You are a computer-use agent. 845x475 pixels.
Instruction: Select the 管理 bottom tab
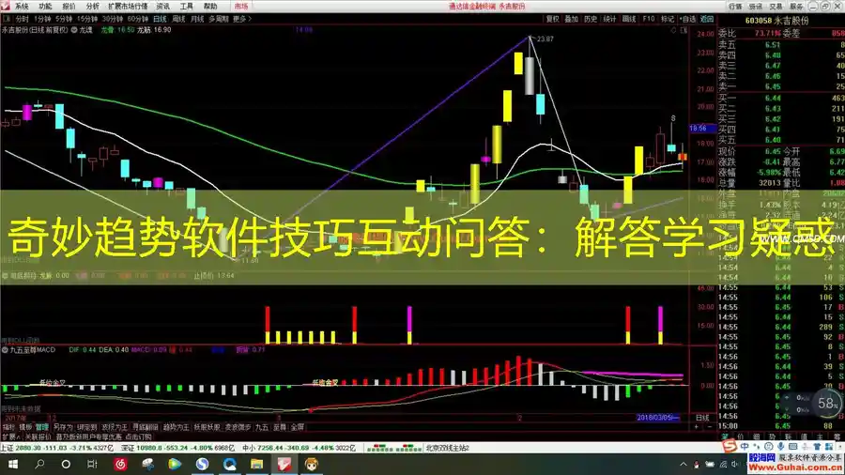[x=41, y=427]
